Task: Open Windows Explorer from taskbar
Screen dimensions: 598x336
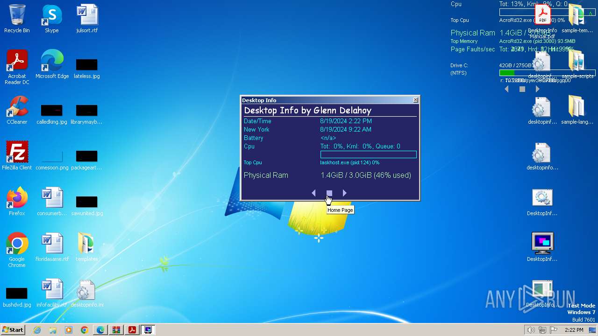Action: [53, 330]
